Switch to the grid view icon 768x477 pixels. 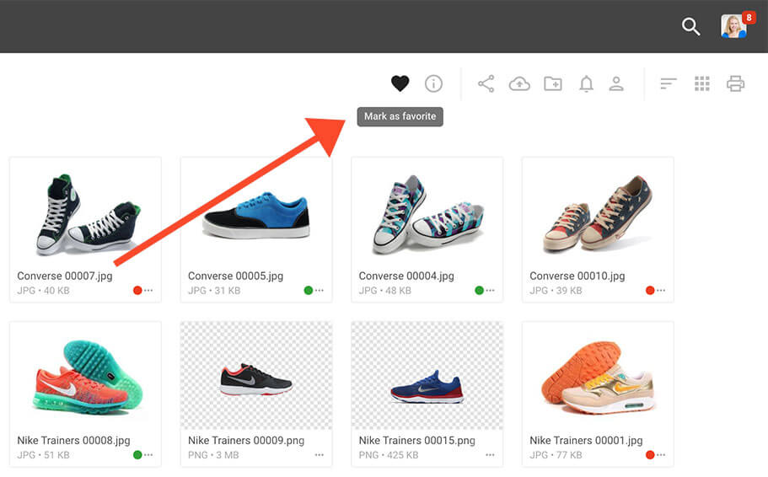pos(702,83)
